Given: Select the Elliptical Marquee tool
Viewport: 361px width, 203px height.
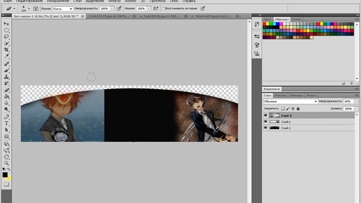Looking at the screenshot, I should 6,30.
